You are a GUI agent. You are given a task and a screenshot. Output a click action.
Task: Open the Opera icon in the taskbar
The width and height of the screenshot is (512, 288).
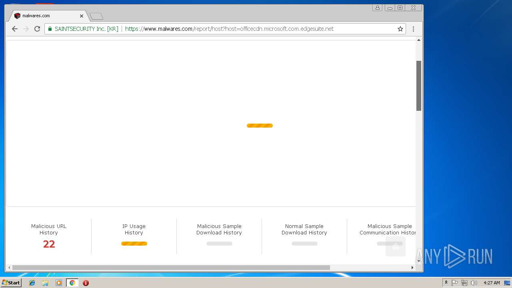click(86, 283)
